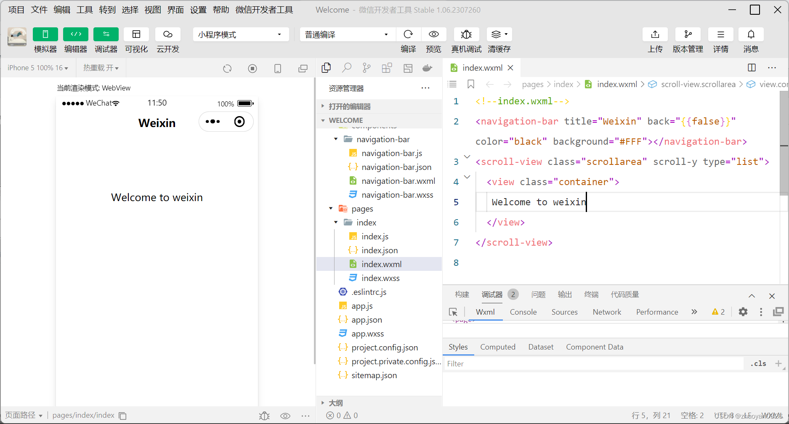The width and height of the screenshot is (789, 424).
Task: Open the source control icon in sidebar
Action: click(x=367, y=68)
